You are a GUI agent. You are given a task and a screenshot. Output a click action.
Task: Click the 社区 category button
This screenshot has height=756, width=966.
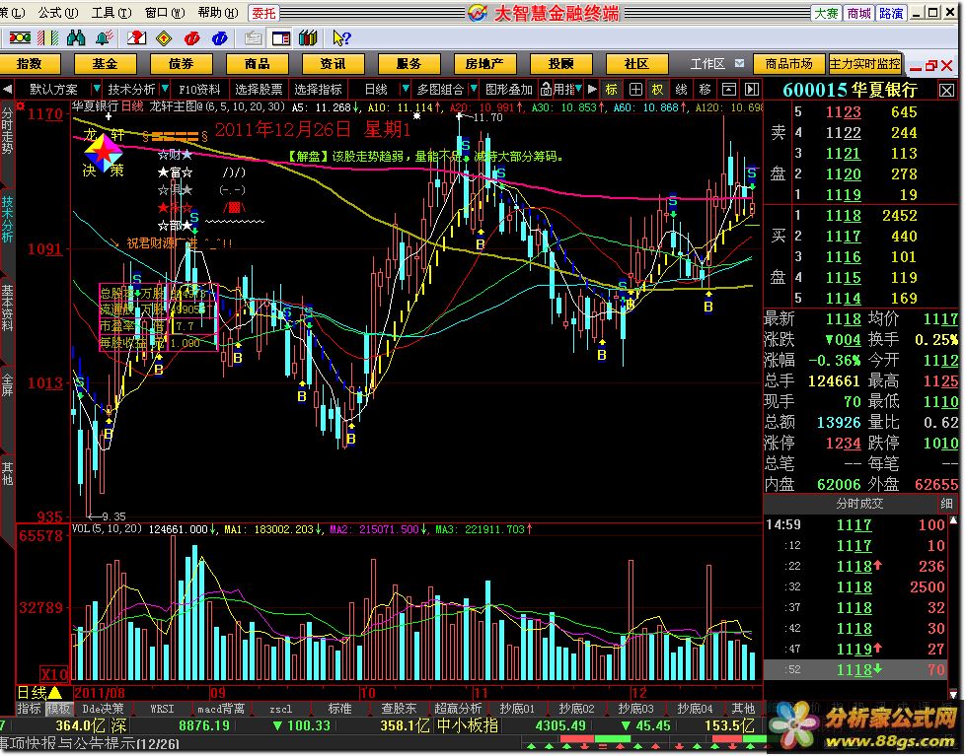(637, 63)
